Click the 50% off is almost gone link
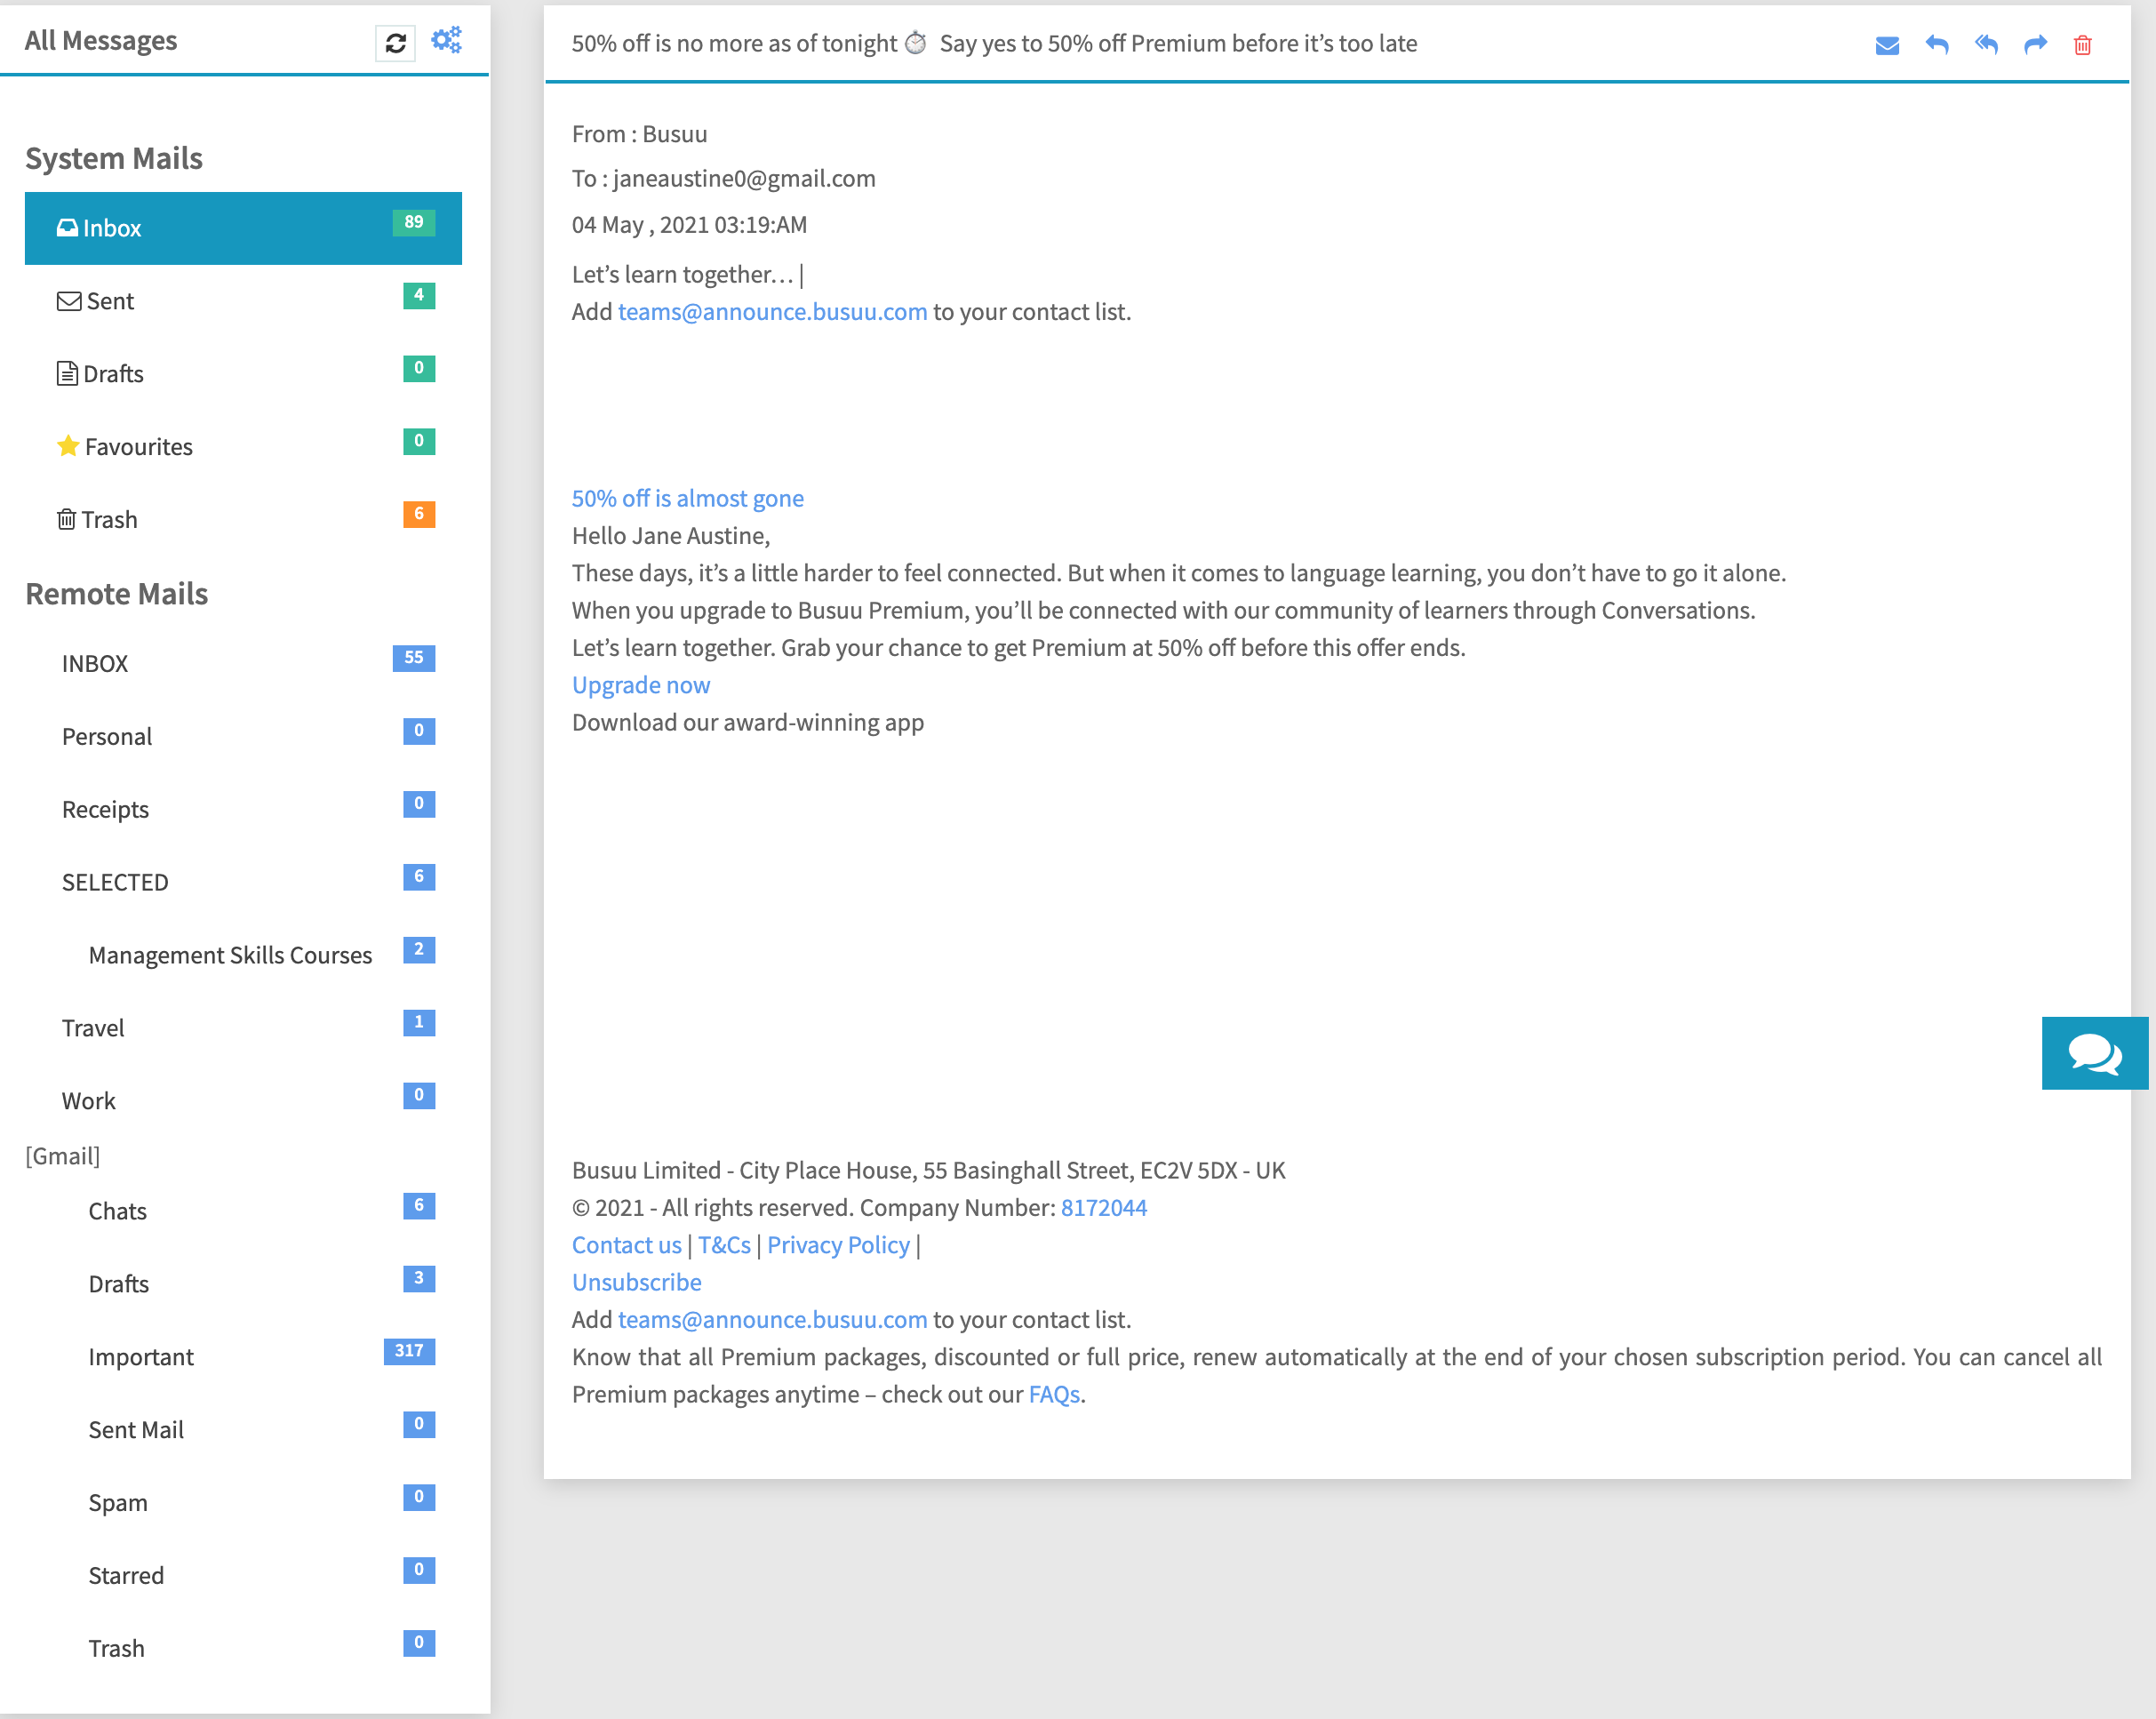The width and height of the screenshot is (2156, 1719). click(688, 499)
